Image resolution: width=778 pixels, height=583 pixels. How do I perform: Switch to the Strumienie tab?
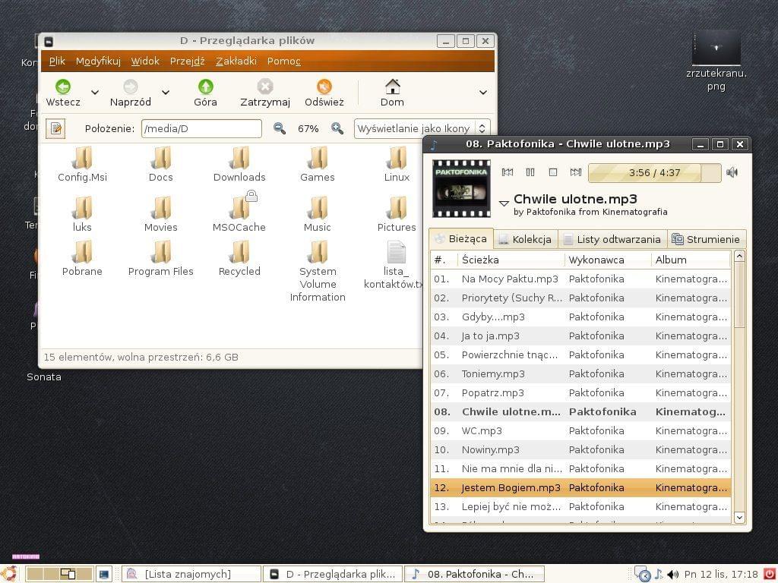(x=707, y=239)
